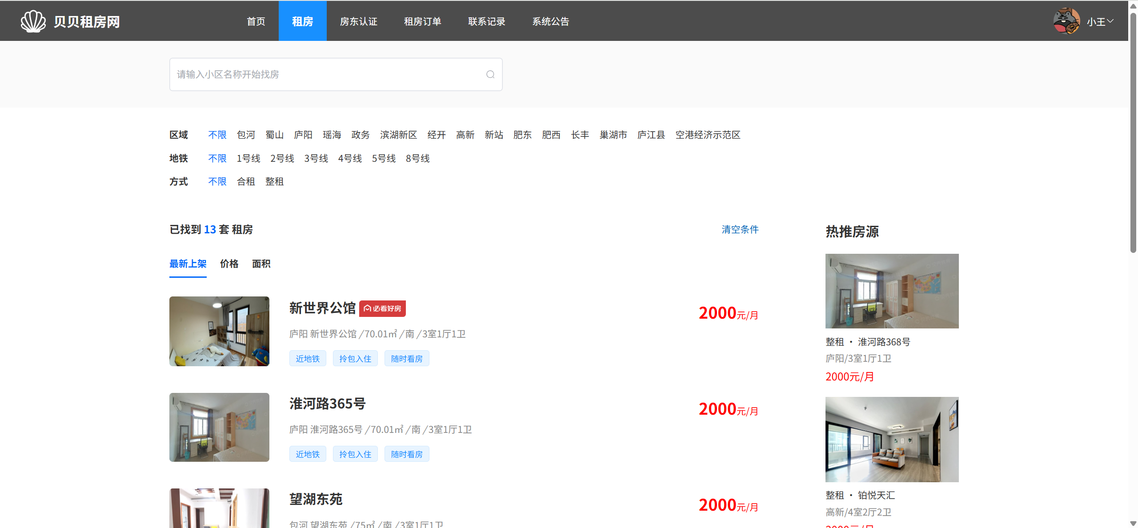1138x528 pixels.
Task: Select 合租 rental type filter
Action: pyautogui.click(x=246, y=181)
